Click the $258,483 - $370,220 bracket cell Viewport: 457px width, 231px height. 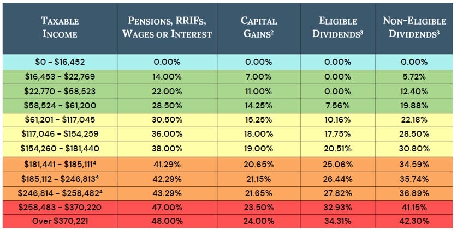60,207
